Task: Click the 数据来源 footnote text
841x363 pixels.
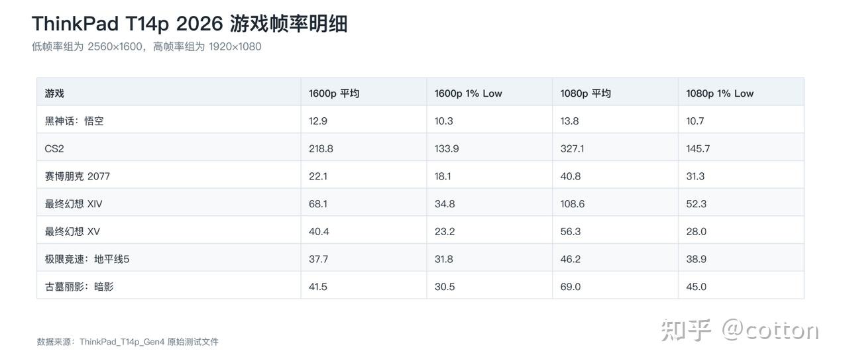Action: tap(127, 342)
